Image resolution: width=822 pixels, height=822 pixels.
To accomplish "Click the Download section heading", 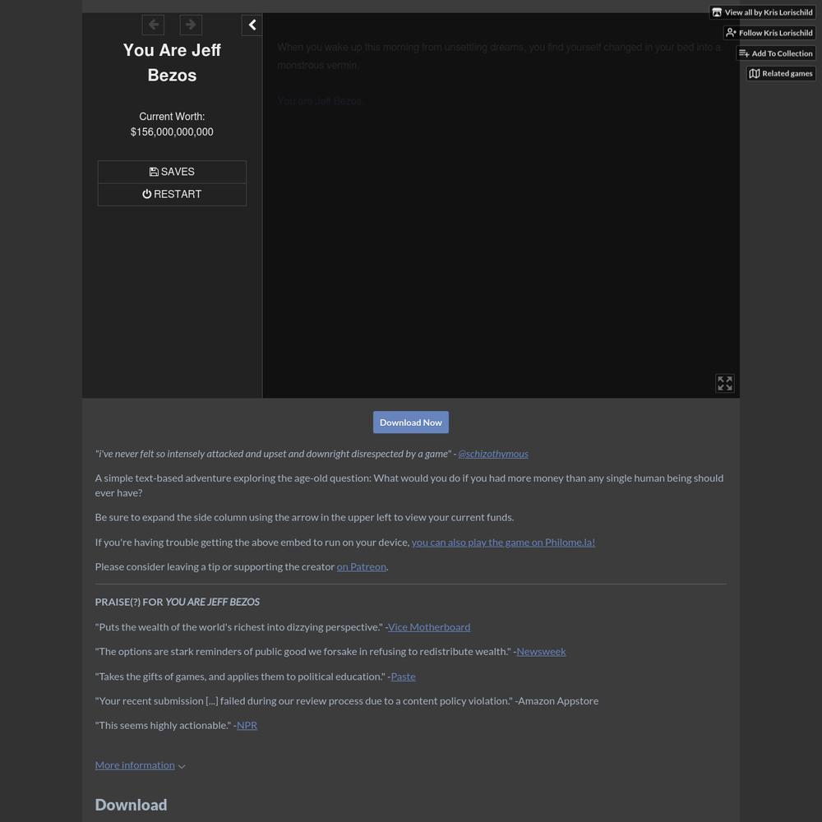I will (x=131, y=806).
